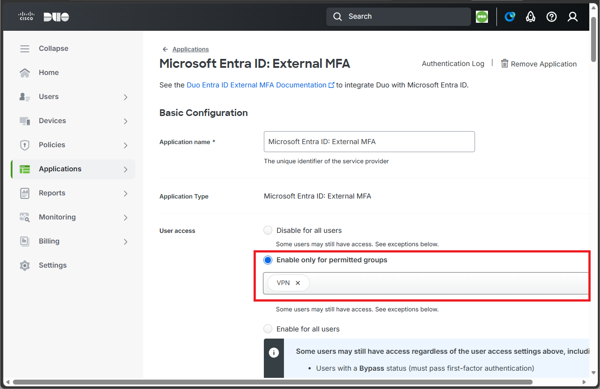Select Disable for all users radio button
Viewport: 600px width, 389px height.
(x=268, y=231)
